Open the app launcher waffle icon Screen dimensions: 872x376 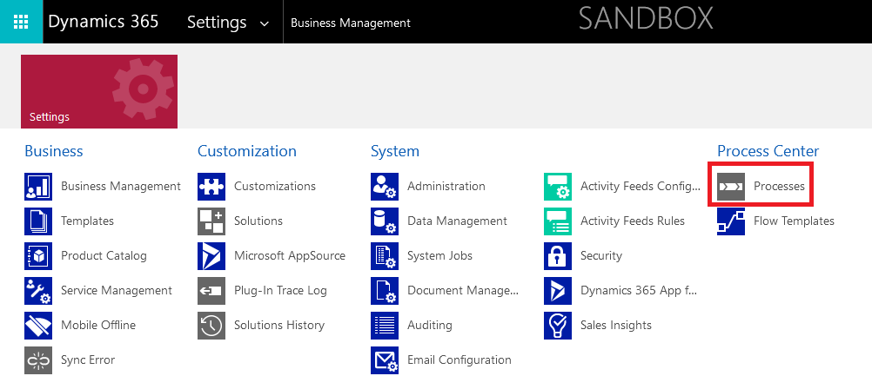click(21, 22)
